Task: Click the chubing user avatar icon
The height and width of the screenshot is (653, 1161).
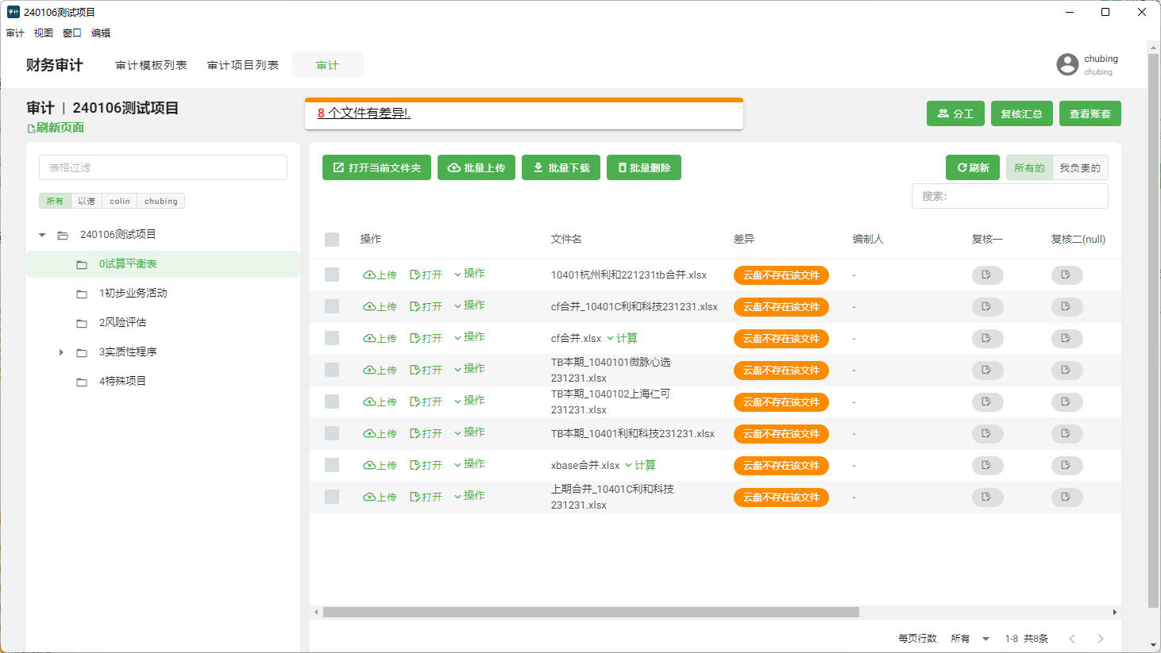Action: pos(1067,64)
